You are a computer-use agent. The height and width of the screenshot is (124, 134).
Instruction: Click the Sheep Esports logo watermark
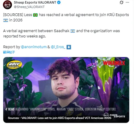(x=114, y=115)
